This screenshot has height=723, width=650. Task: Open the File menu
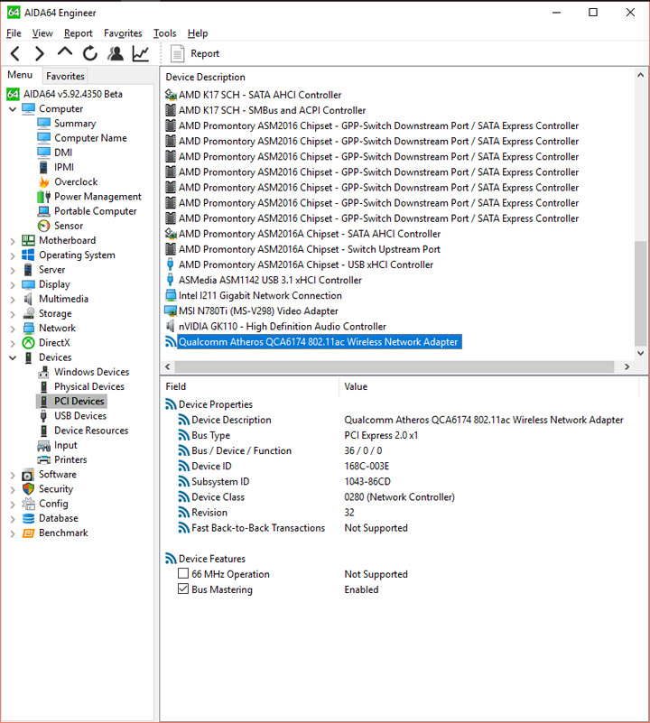14,33
